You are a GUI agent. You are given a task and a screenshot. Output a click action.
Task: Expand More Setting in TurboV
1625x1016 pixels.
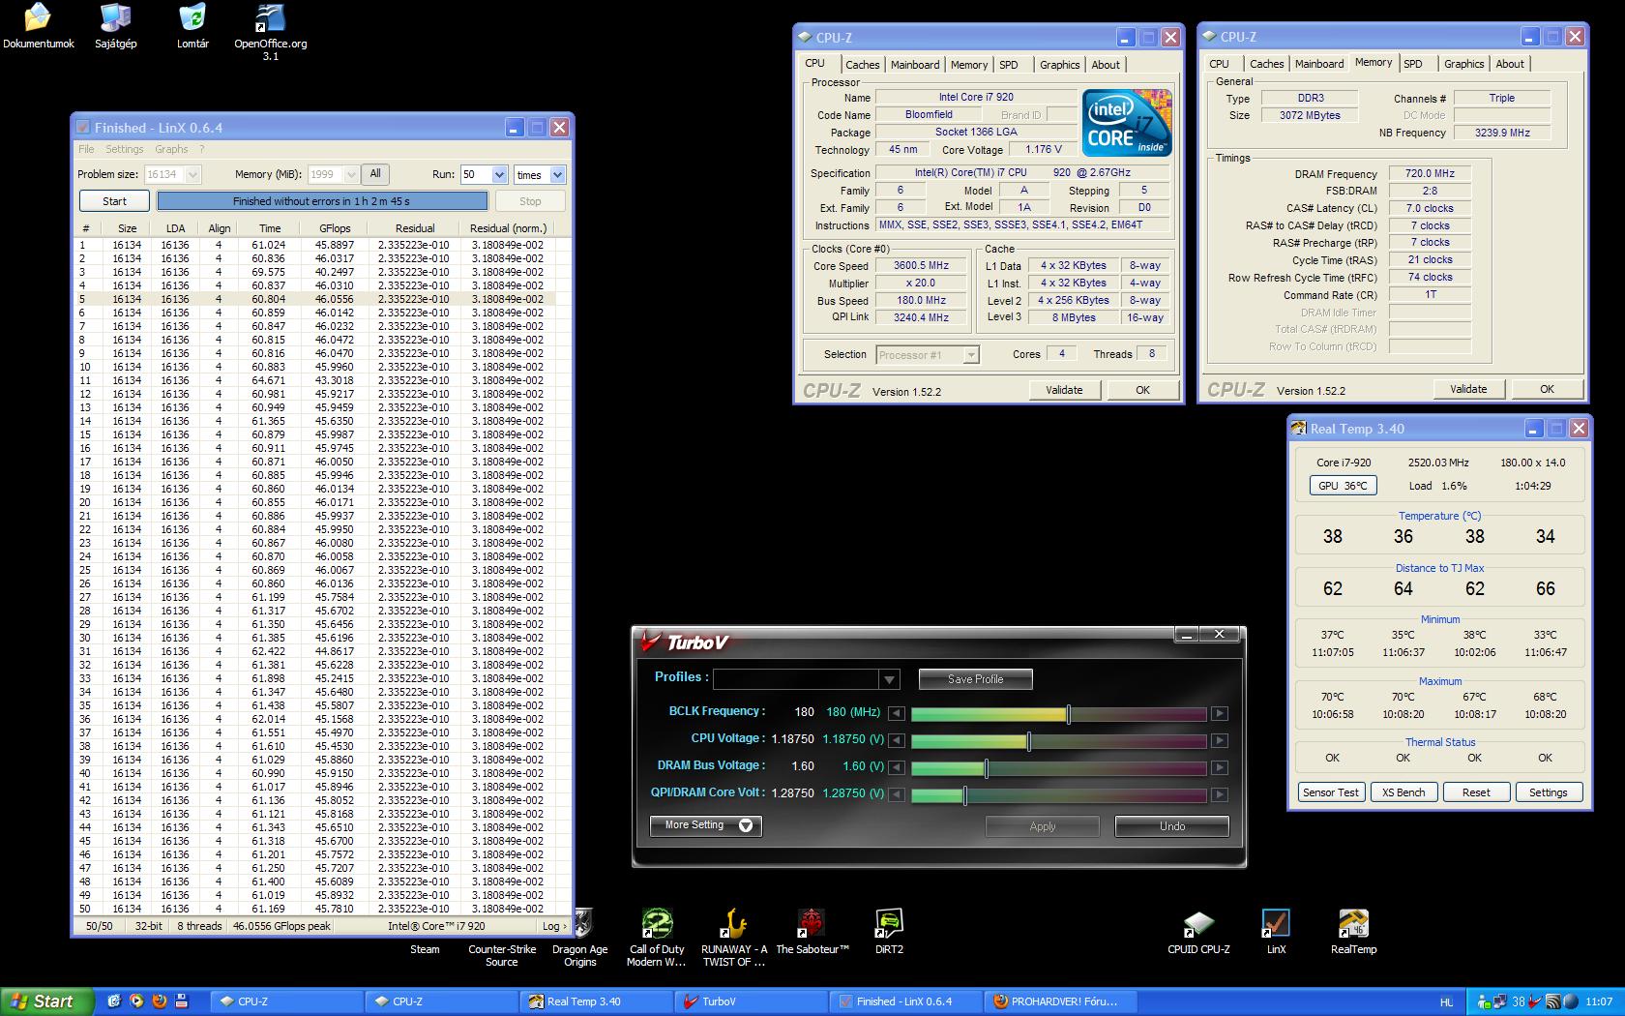pyautogui.click(x=706, y=825)
